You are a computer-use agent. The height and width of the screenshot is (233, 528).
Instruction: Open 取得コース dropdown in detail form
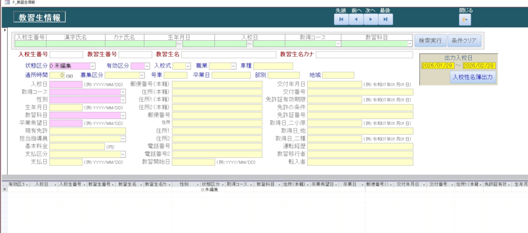[x=123, y=92]
